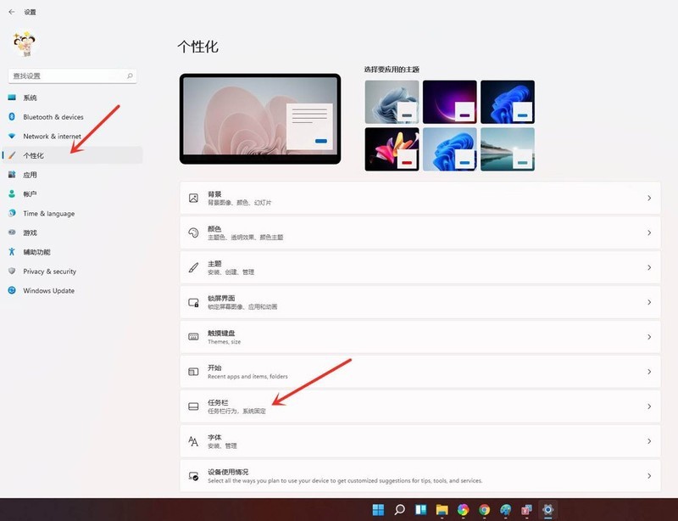This screenshot has width=678, height=521.
Task: Click the magnifier icon in the search box
Action: tap(130, 76)
